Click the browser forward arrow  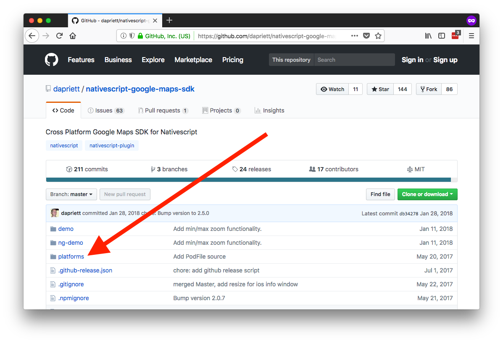46,36
